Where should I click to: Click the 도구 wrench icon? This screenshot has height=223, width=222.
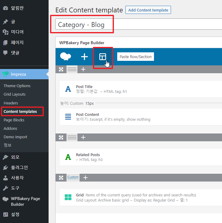[x=5, y=188]
